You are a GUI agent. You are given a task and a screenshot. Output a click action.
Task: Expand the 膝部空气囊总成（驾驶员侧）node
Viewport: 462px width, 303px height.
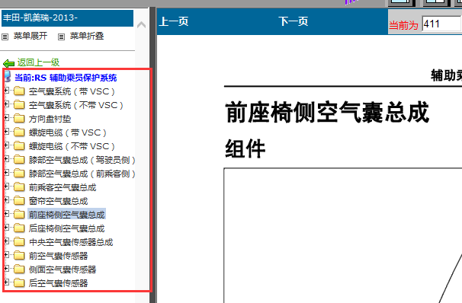pyautogui.click(x=6, y=159)
